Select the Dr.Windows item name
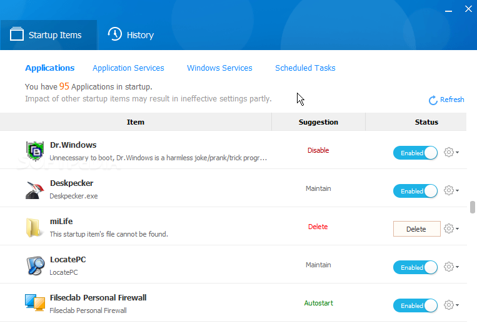This screenshot has height=323, width=477. click(x=73, y=145)
